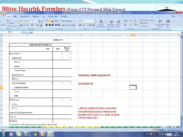
Task: Increase font size with the large A icon
Action: coord(39,21)
